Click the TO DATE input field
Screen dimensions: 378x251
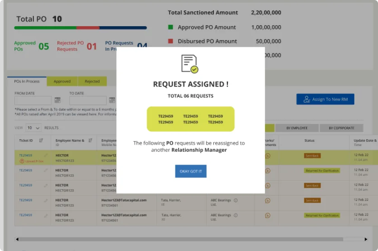(88, 100)
